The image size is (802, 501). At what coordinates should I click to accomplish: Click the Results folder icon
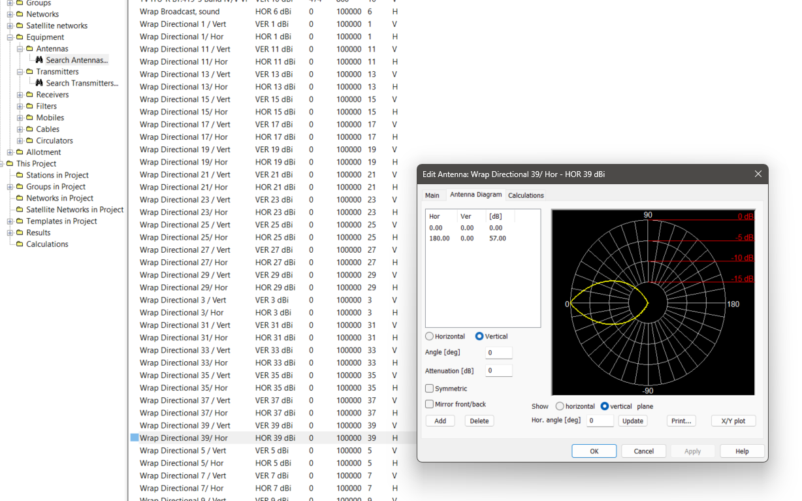tap(20, 233)
